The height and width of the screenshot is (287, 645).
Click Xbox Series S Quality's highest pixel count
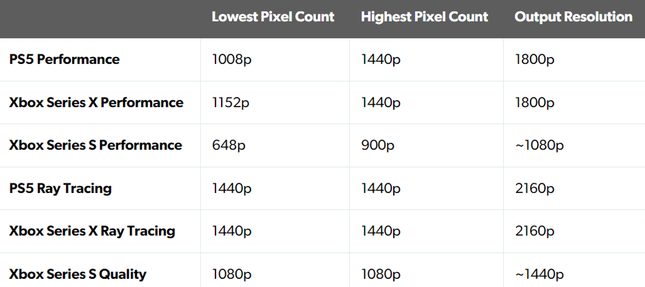point(381,274)
